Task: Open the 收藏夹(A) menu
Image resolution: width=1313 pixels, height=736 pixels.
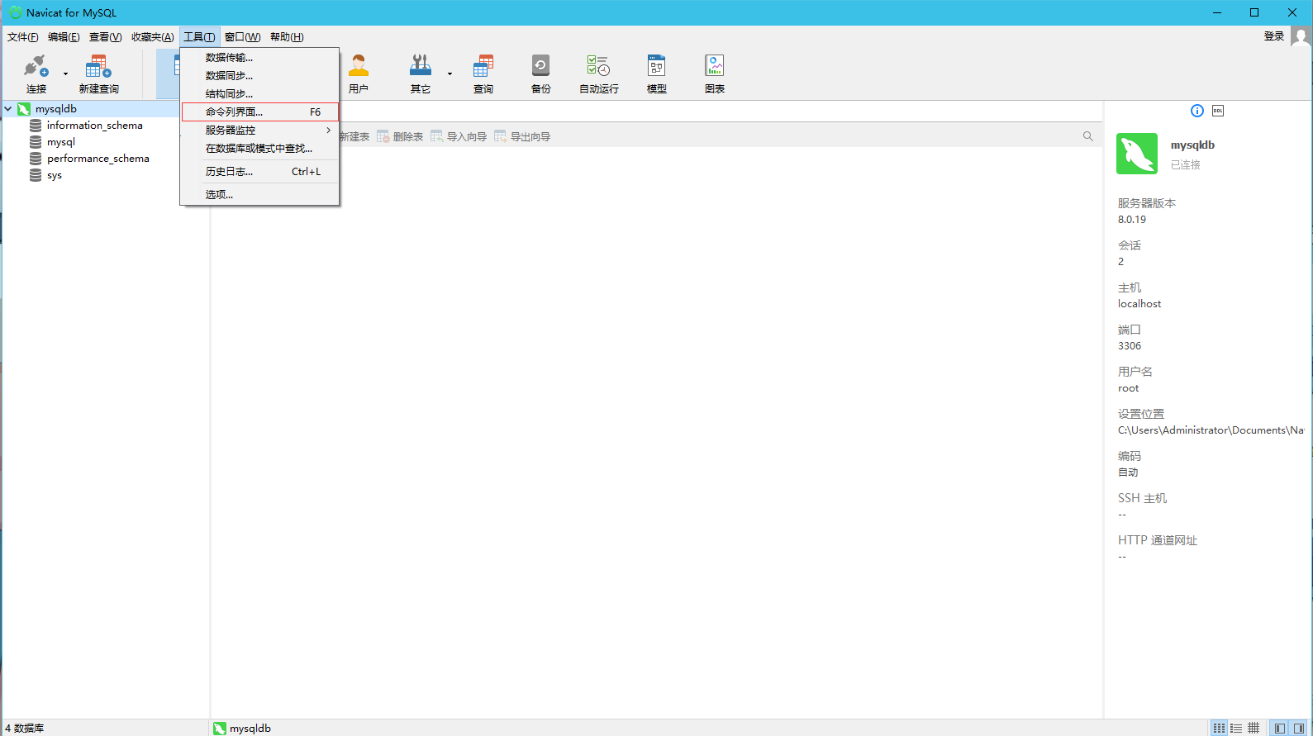Action: [152, 37]
